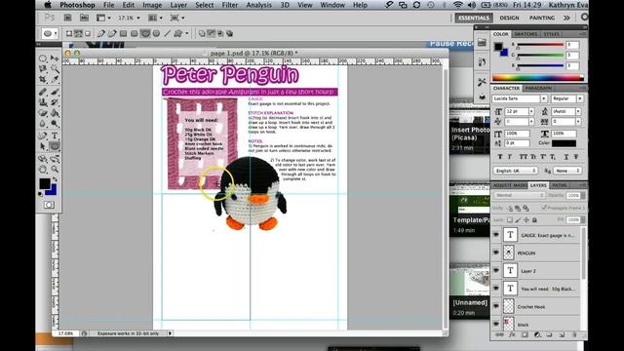Select the Crop tool
Screen dimensions: 624x351
click(x=43, y=80)
